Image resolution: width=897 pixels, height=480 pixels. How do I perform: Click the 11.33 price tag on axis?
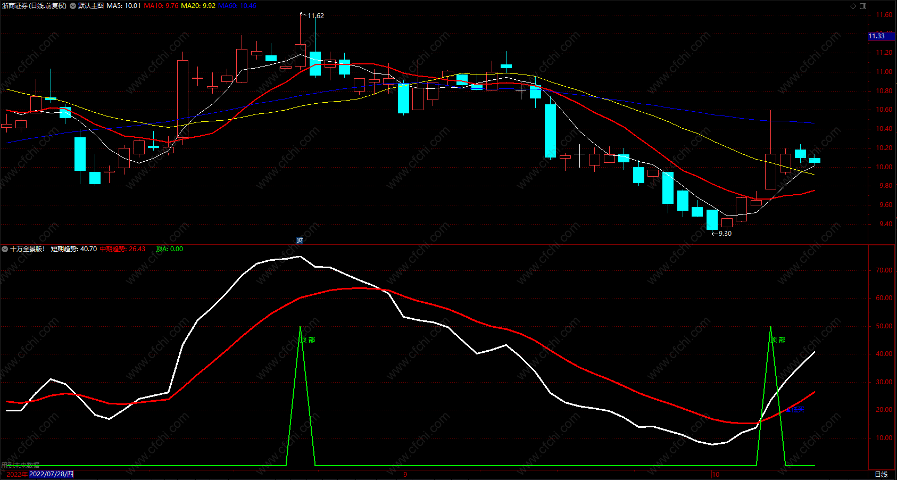[881, 36]
